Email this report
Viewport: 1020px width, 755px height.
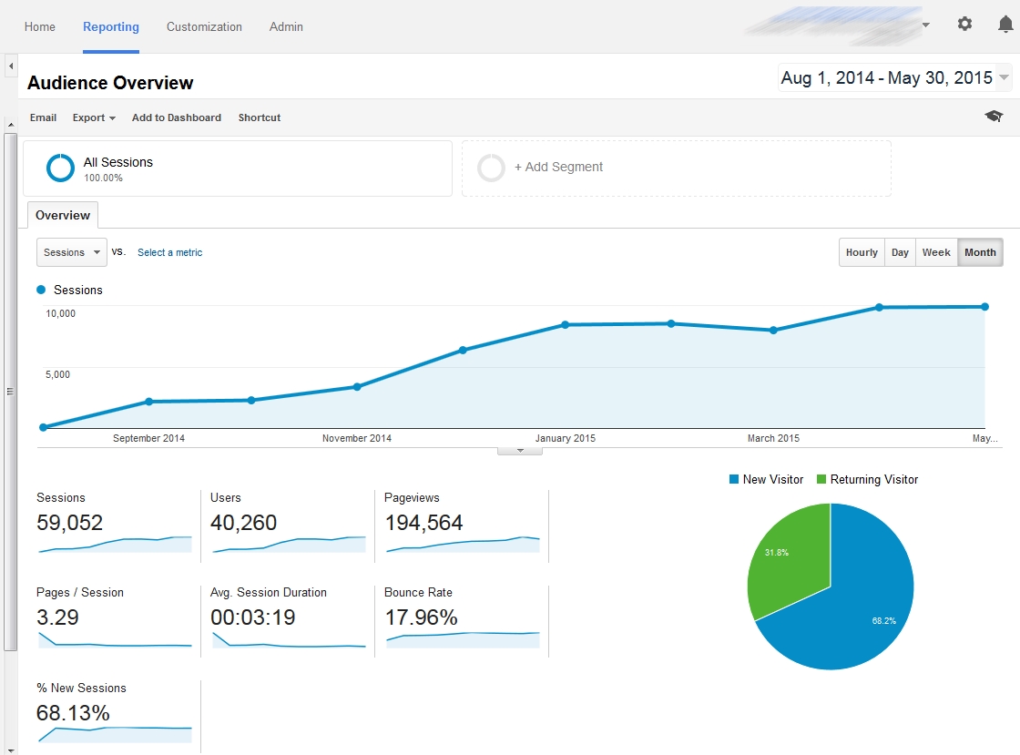[43, 117]
